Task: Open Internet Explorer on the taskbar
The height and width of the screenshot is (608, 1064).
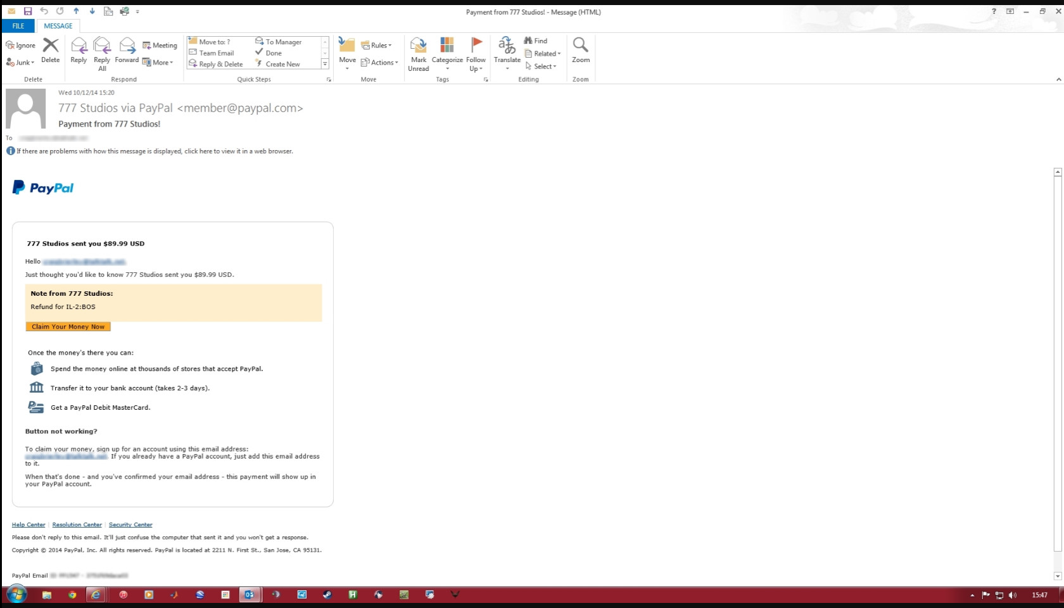Action: click(x=96, y=595)
